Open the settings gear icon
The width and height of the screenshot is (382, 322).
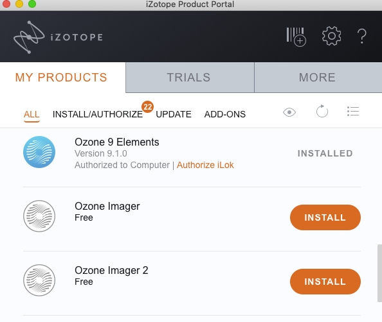point(331,36)
